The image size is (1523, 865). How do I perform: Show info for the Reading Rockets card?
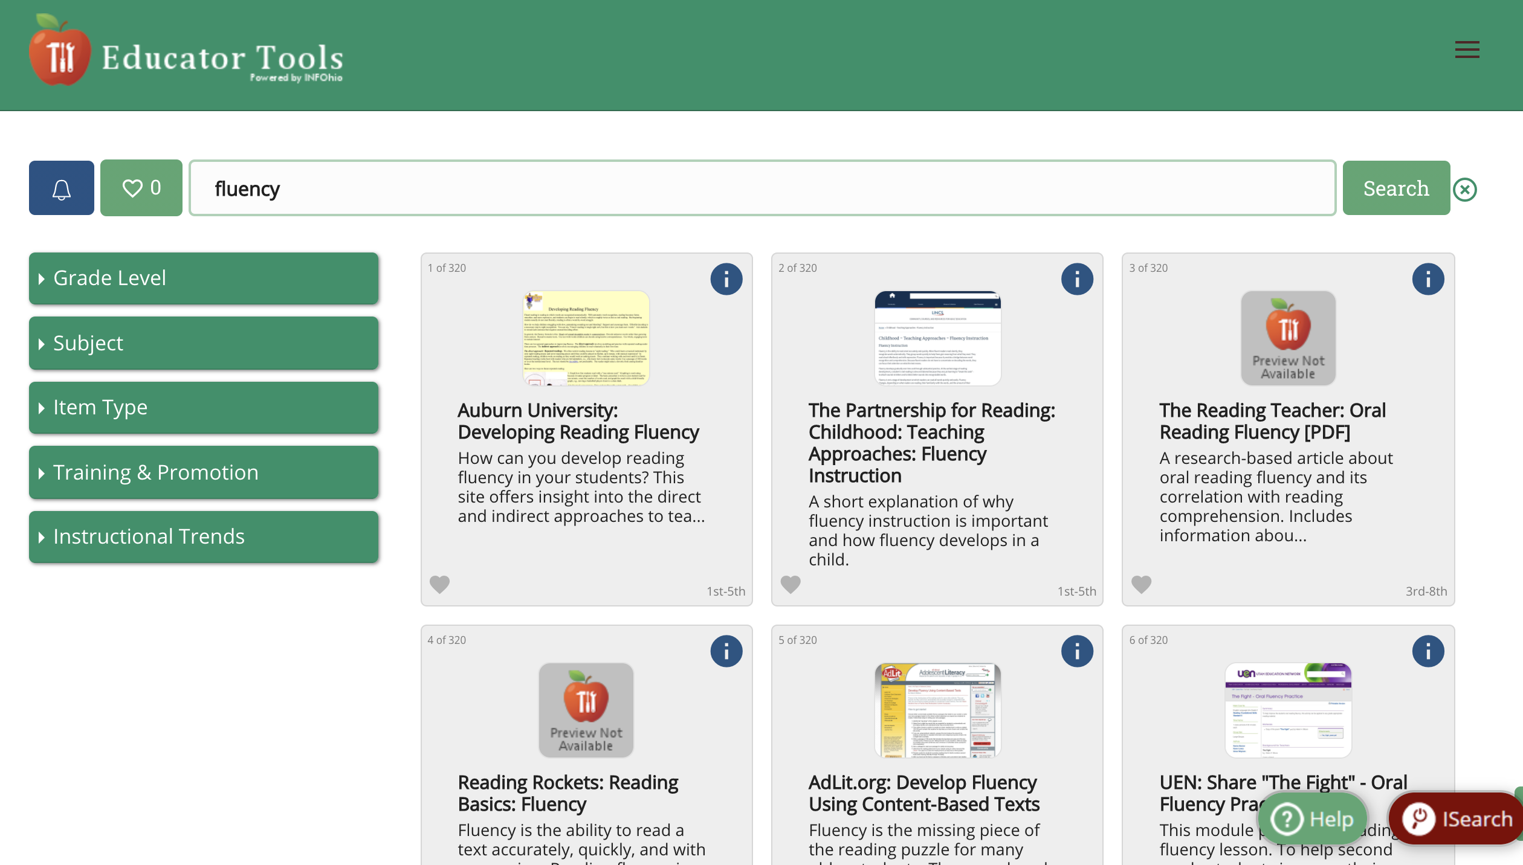tap(726, 651)
